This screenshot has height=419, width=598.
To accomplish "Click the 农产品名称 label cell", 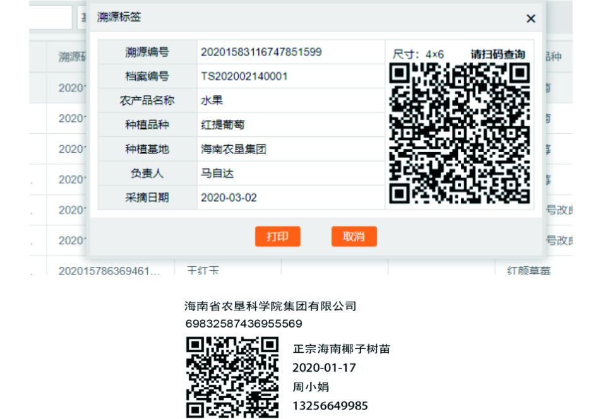I will 147,100.
